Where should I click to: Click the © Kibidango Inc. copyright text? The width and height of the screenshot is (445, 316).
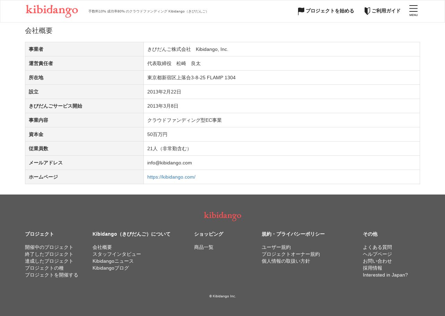pos(222,296)
